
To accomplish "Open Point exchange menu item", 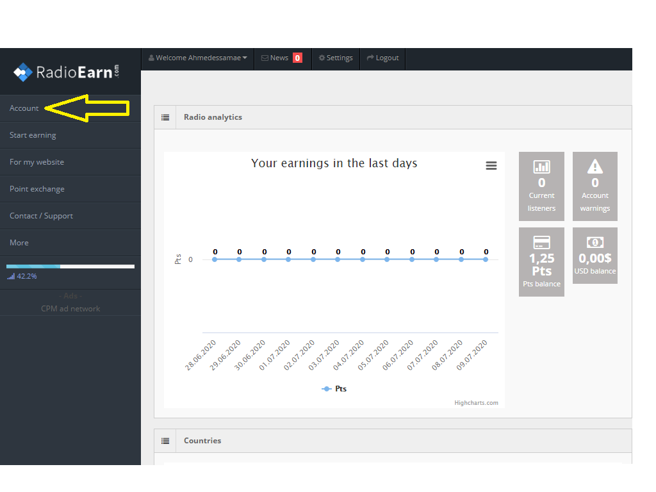I will 70,189.
